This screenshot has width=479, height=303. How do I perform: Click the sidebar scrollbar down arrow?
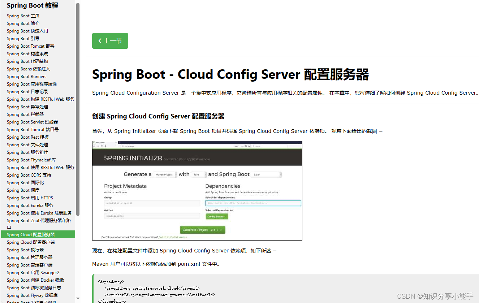pos(78,299)
